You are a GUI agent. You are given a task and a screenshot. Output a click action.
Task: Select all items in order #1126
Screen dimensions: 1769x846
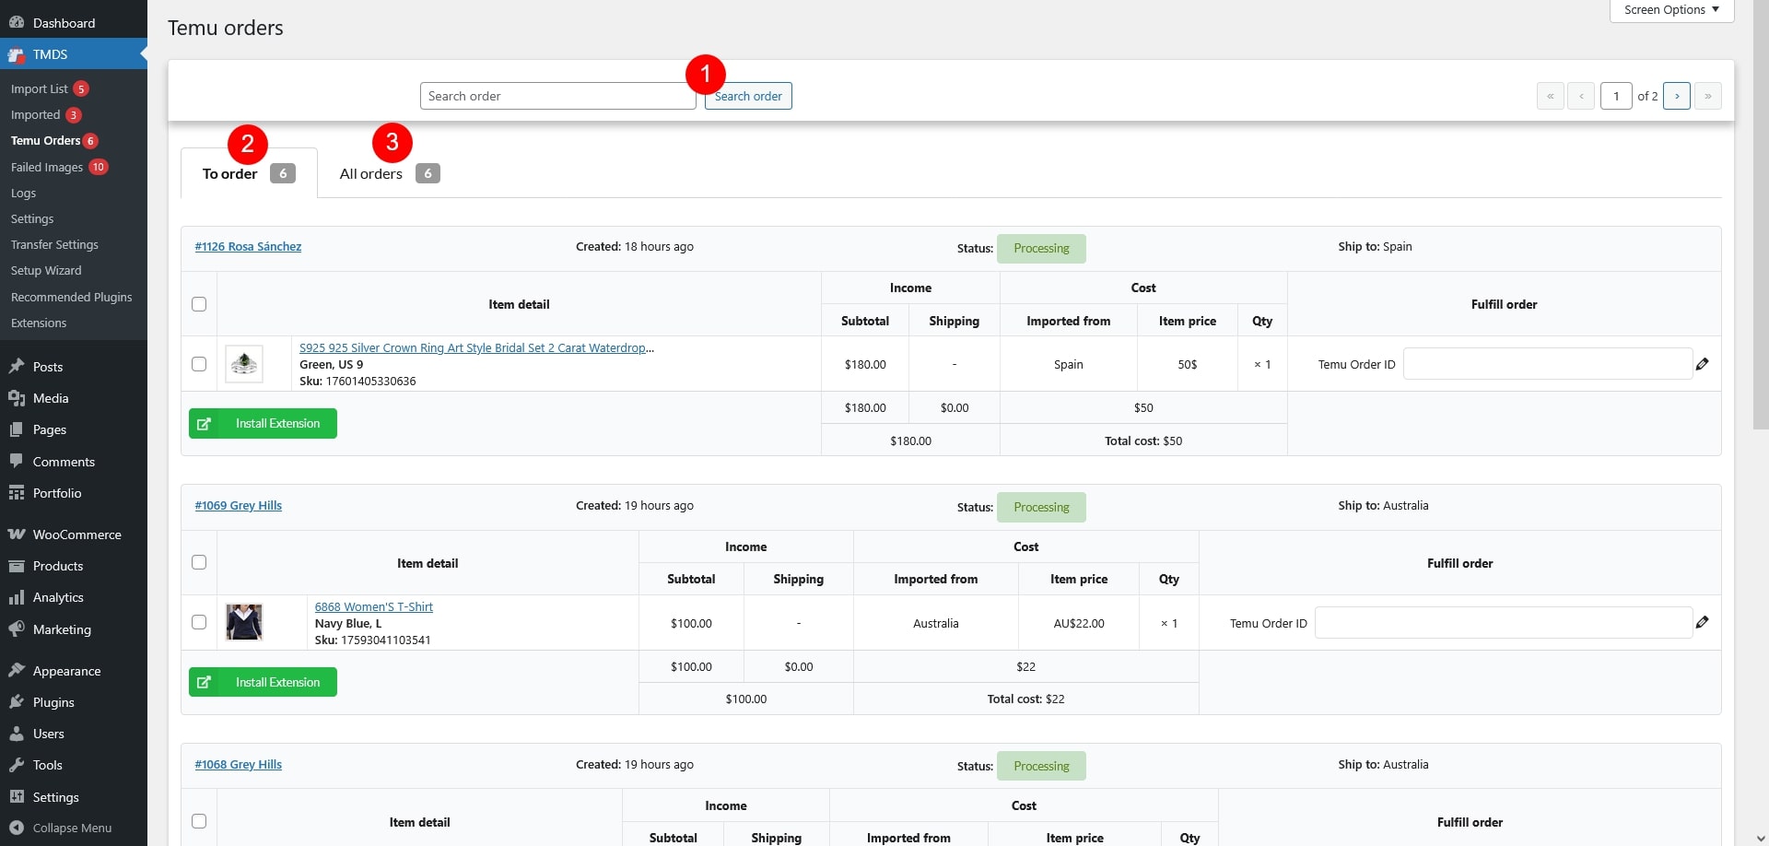coord(199,304)
